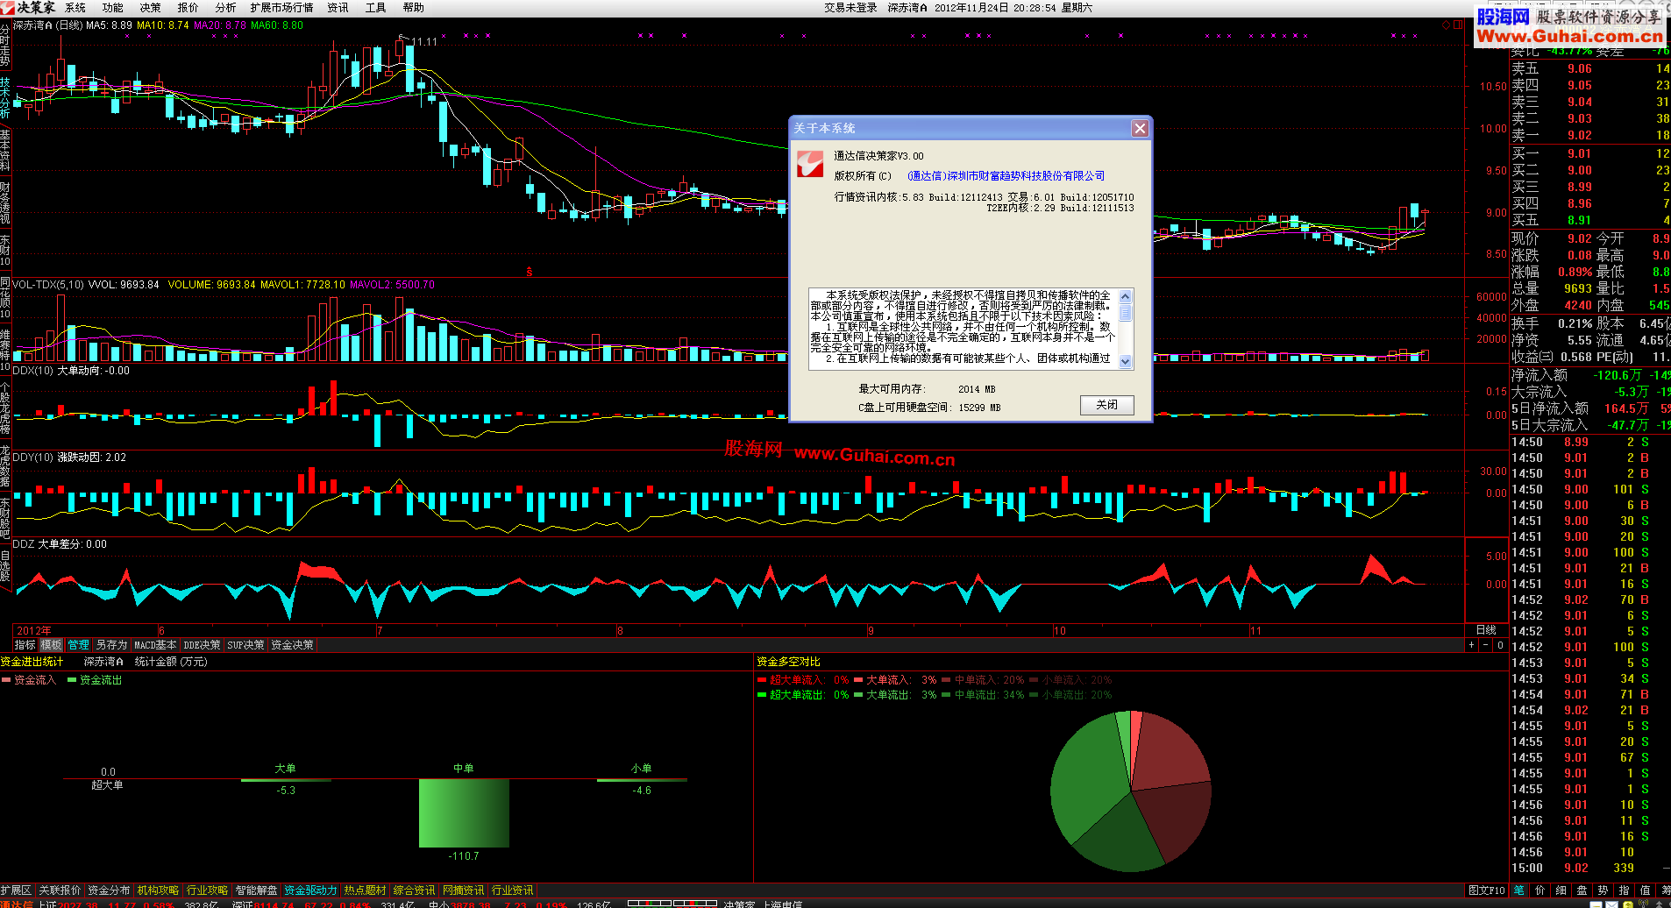Select the 价 tab in right panel
This screenshot has height=908, width=1671.
(x=1540, y=890)
